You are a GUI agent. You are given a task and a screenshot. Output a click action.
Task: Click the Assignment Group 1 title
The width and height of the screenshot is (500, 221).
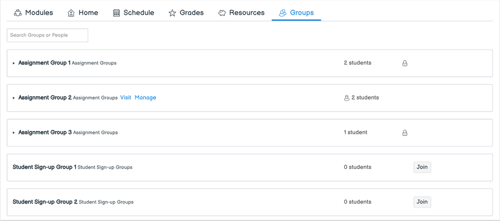click(x=45, y=62)
